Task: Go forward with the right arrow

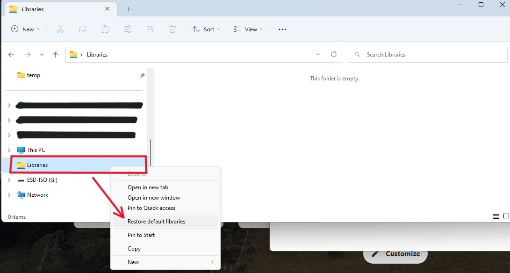Action: pyautogui.click(x=28, y=55)
